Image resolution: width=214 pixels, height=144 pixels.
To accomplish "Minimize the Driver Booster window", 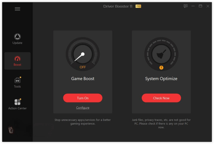I will pyautogui.click(x=193, y=6).
